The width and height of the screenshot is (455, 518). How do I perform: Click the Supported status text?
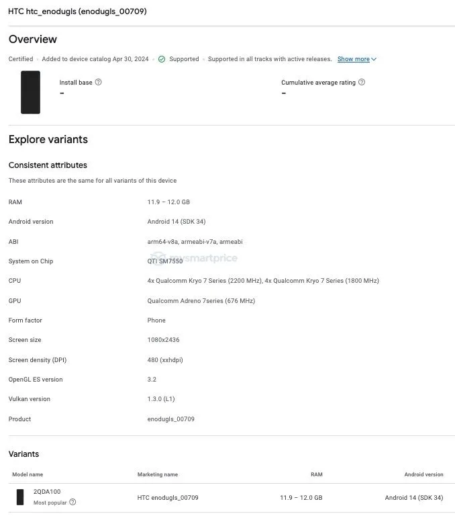(184, 59)
